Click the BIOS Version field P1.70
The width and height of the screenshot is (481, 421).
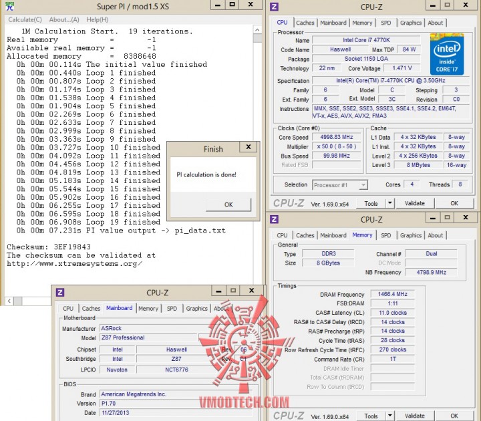tap(178, 404)
